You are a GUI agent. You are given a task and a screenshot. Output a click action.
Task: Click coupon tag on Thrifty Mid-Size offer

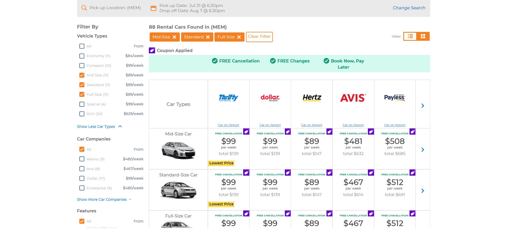[x=246, y=131]
